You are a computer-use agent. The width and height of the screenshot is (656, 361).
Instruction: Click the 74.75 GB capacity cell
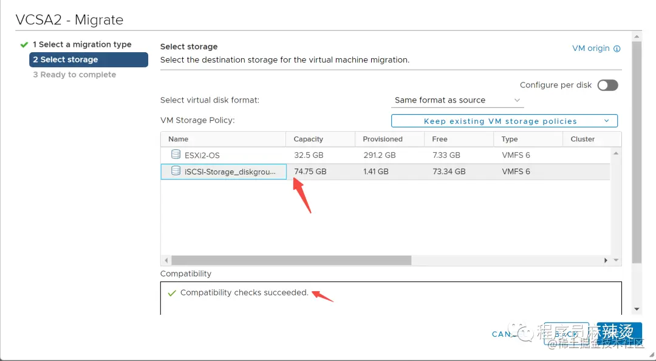[310, 171]
